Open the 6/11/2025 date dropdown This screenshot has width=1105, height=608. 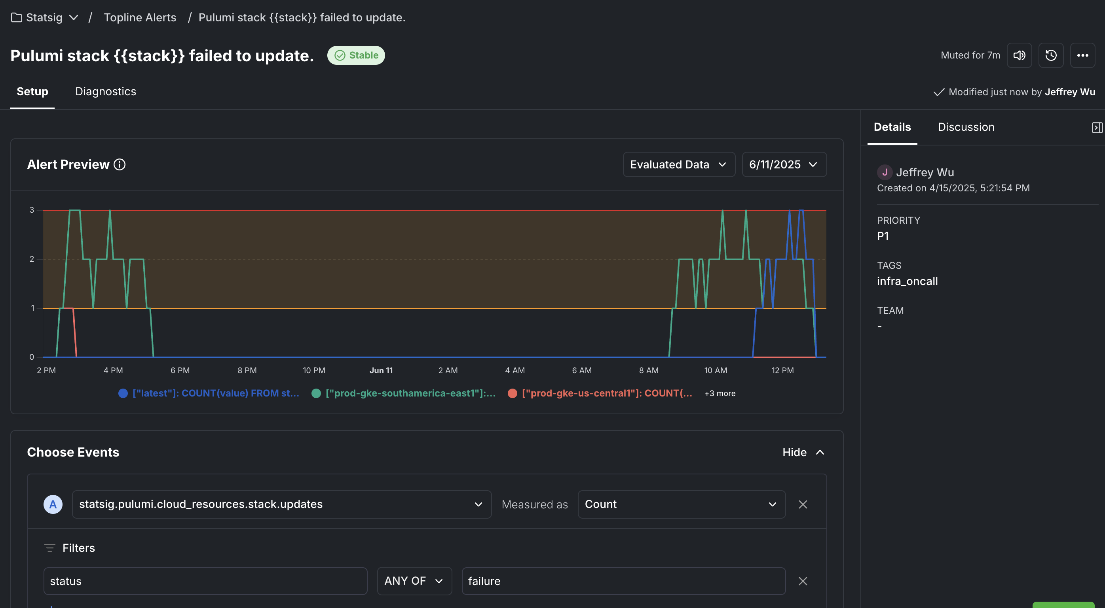coord(784,164)
